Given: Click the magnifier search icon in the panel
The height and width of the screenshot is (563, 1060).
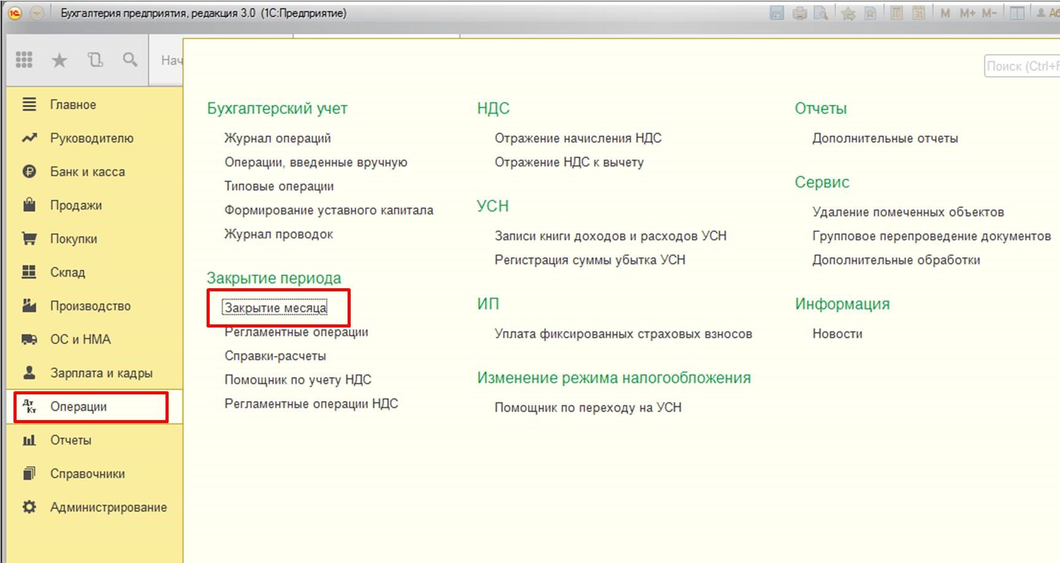Looking at the screenshot, I should (x=130, y=59).
